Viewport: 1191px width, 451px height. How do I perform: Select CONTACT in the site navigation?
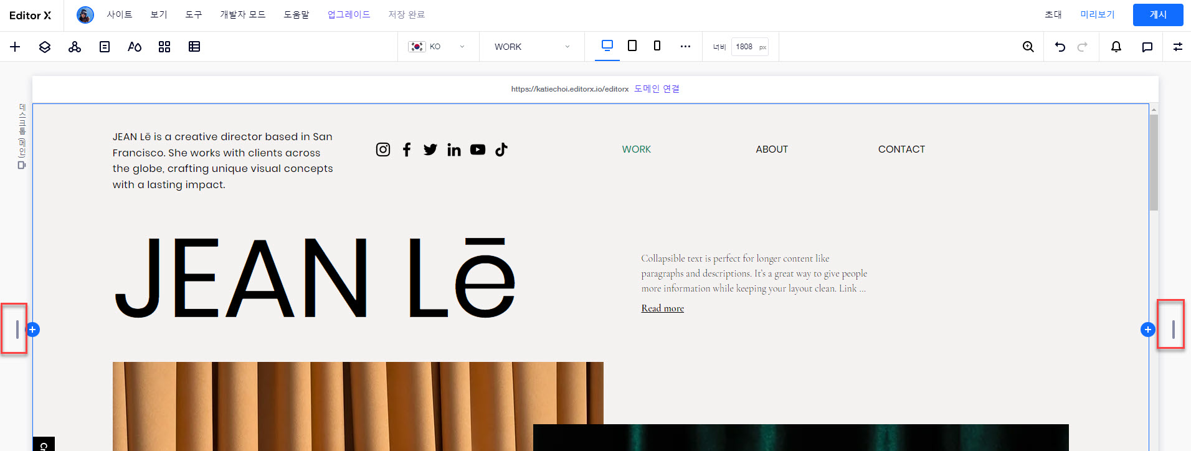coord(901,150)
